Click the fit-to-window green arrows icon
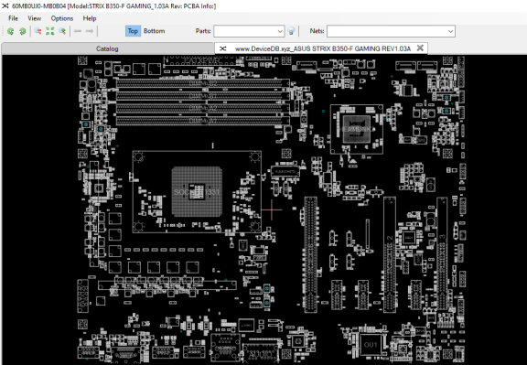This screenshot has height=365, width=527. pyautogui.click(x=50, y=31)
